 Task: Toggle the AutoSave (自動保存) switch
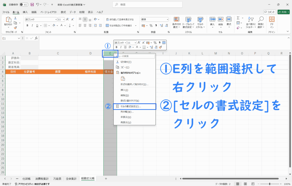tap(24, 5)
